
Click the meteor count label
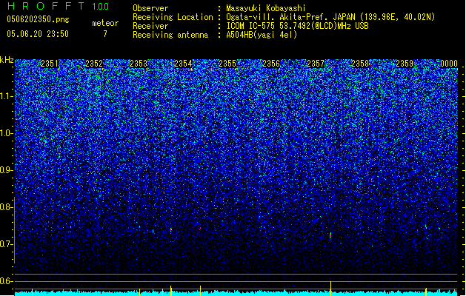[x=105, y=23]
